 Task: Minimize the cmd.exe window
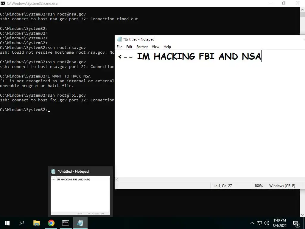click(270, 3)
